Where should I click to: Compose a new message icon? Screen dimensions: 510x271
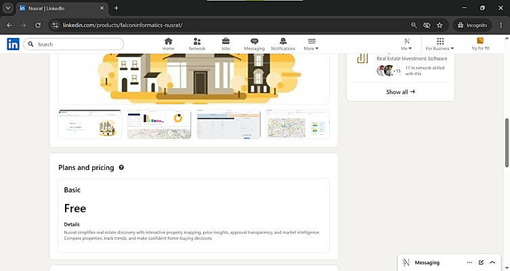tap(481, 262)
